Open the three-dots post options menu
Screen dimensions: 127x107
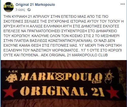click(x=122, y=4)
